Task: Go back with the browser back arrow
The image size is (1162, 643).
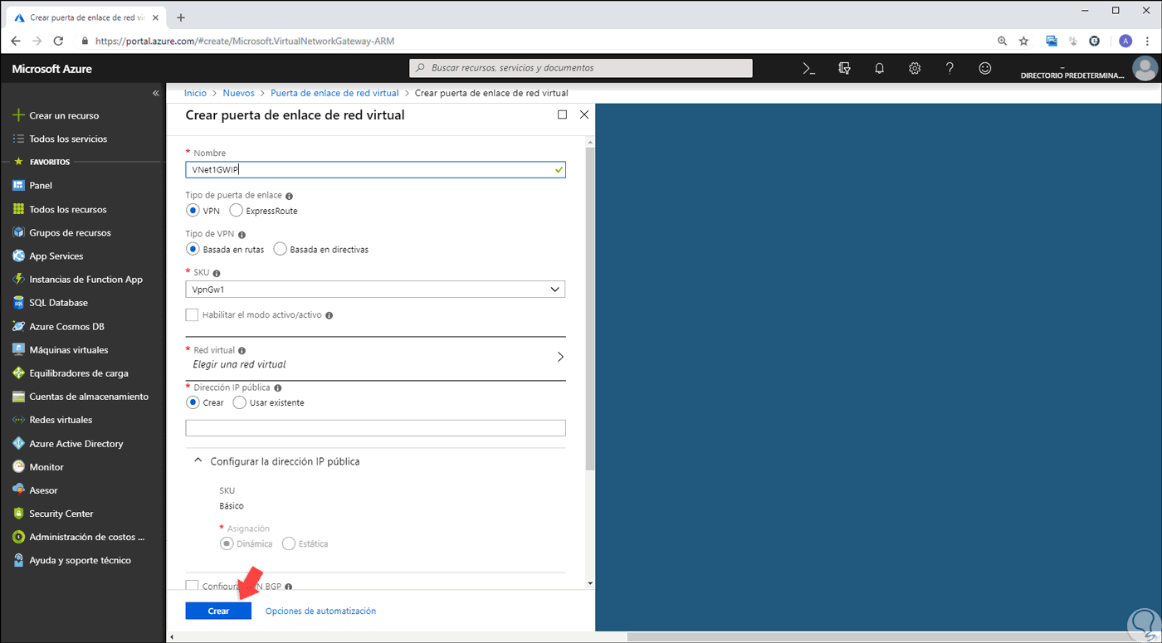Action: (x=16, y=41)
